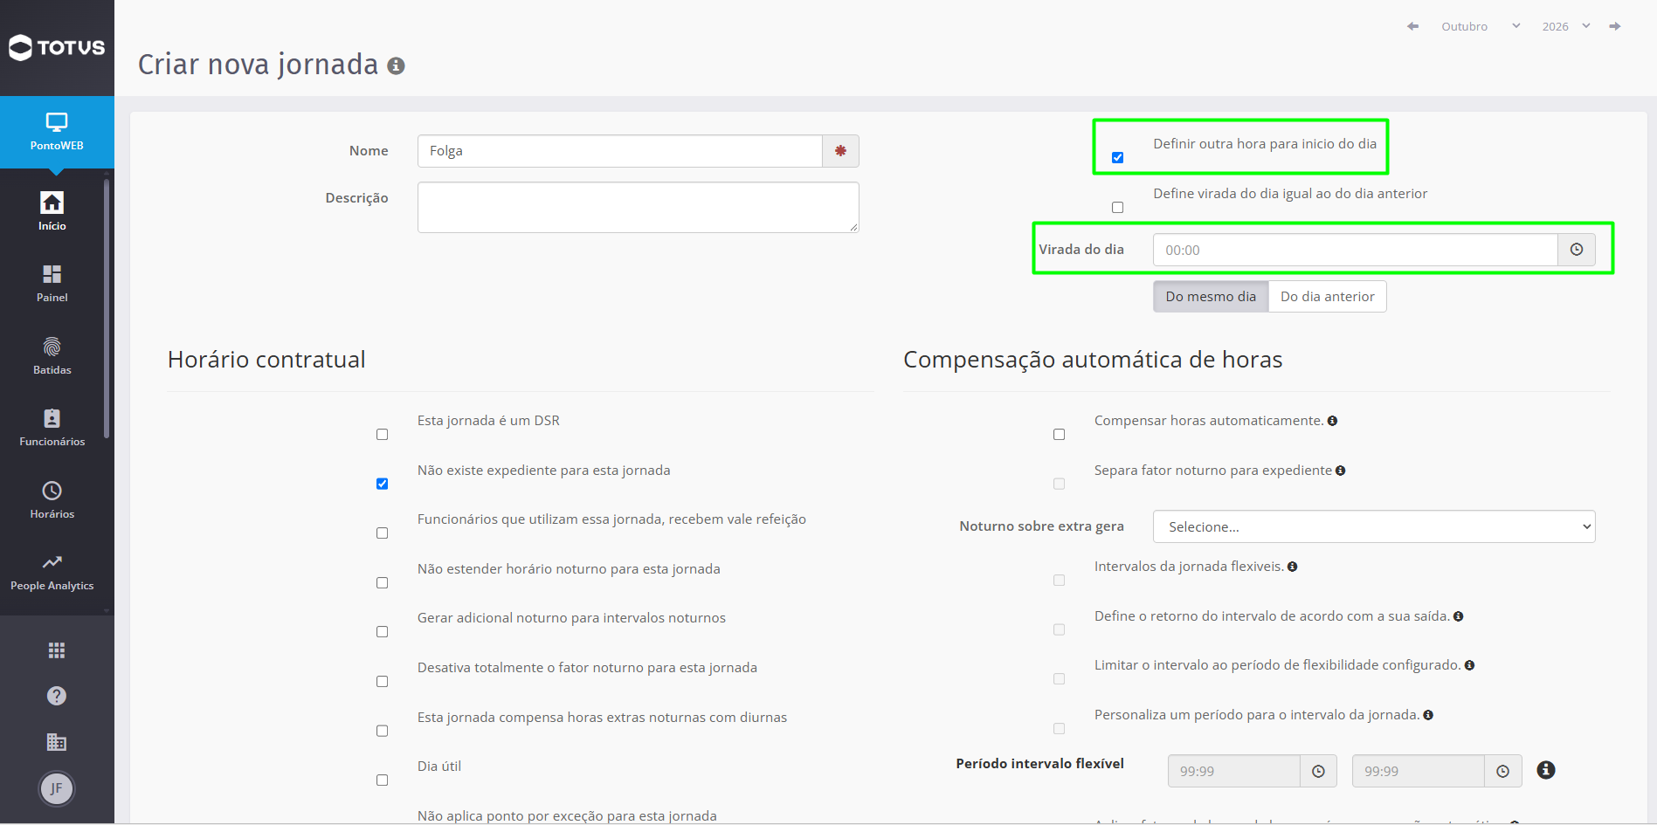1657x825 pixels.
Task: Open the help question mark icon
Action: tap(57, 696)
